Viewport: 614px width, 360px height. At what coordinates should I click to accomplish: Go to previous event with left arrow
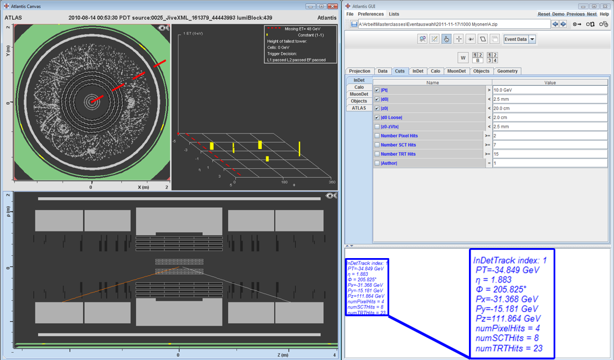point(555,24)
